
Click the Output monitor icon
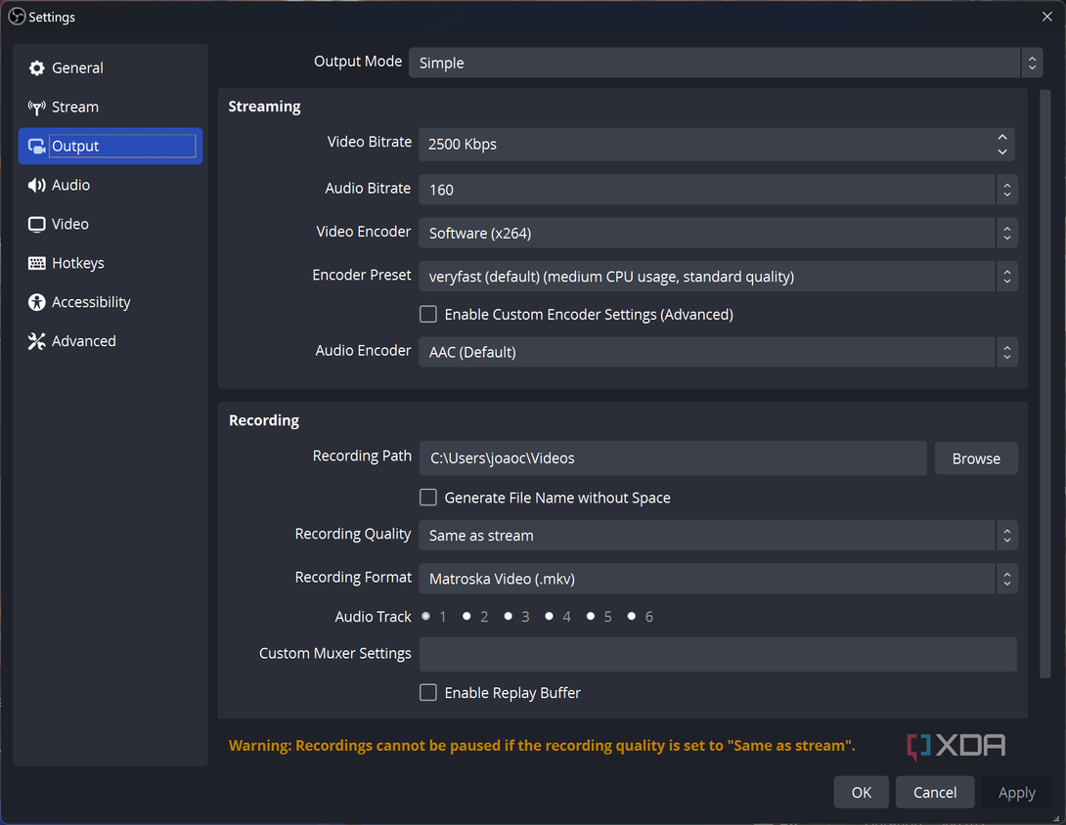(x=37, y=146)
